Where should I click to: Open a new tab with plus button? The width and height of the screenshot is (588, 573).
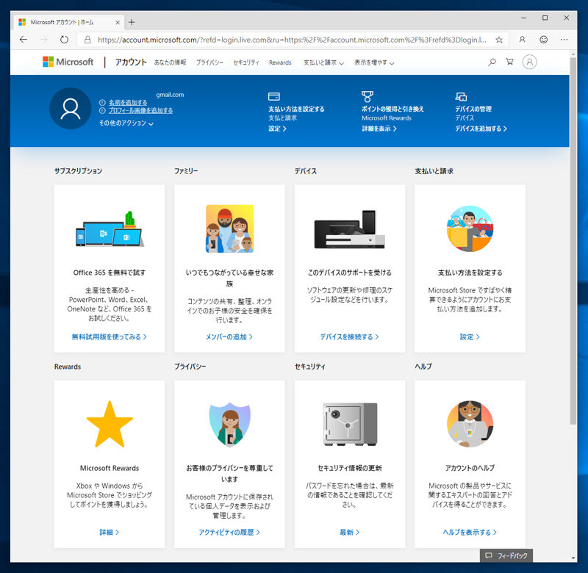coord(132,22)
